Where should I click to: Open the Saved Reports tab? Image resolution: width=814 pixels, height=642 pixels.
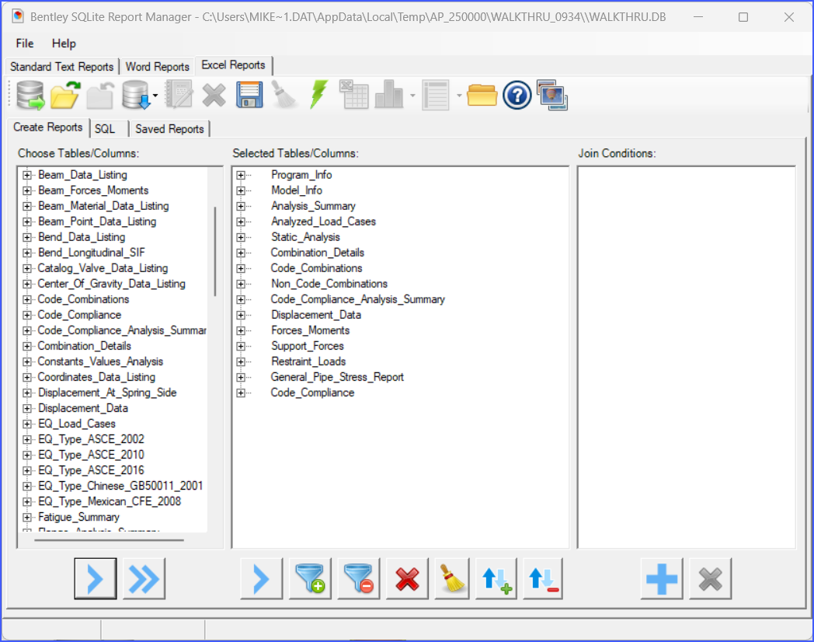[170, 129]
